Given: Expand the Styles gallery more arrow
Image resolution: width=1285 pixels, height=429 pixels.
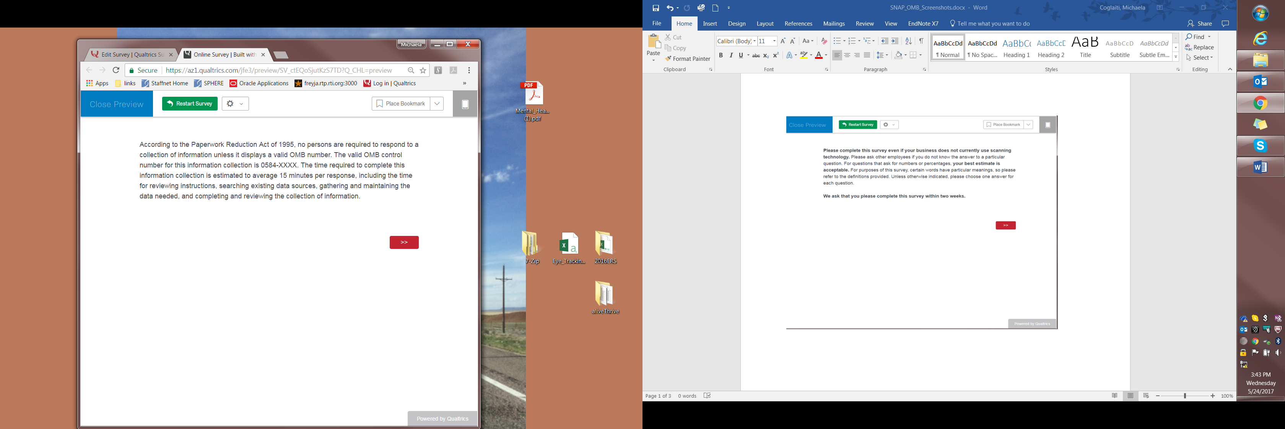Looking at the screenshot, I should pos(1176,58).
